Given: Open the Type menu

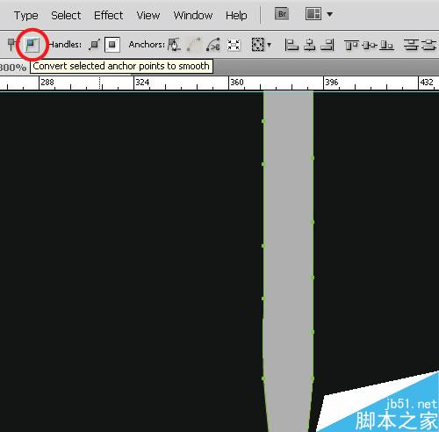Looking at the screenshot, I should coord(26,15).
